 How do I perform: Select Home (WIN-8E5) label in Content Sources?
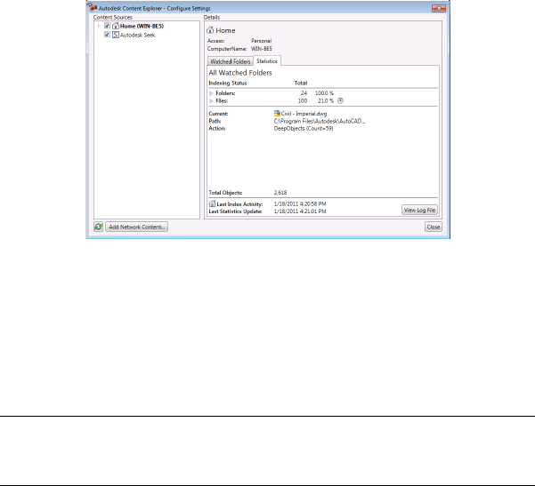click(x=142, y=26)
